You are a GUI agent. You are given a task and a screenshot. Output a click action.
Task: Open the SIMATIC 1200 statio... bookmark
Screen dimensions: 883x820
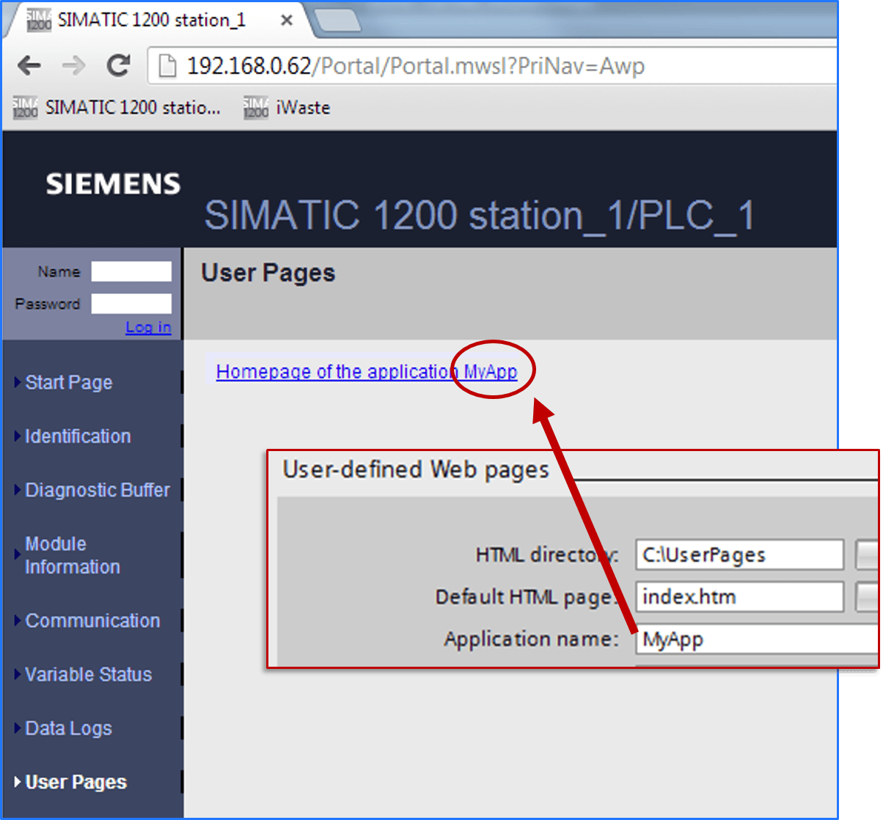[117, 107]
